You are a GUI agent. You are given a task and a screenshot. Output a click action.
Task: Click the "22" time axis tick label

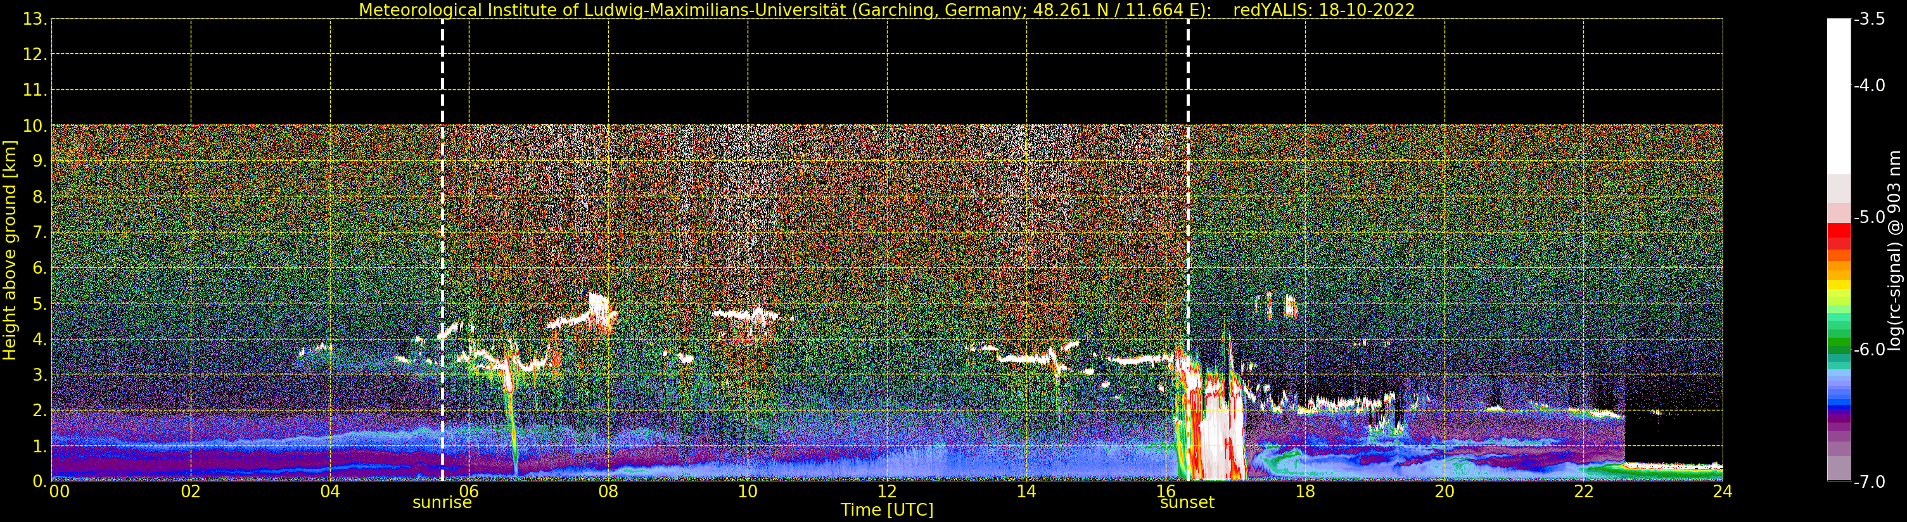1583,492
